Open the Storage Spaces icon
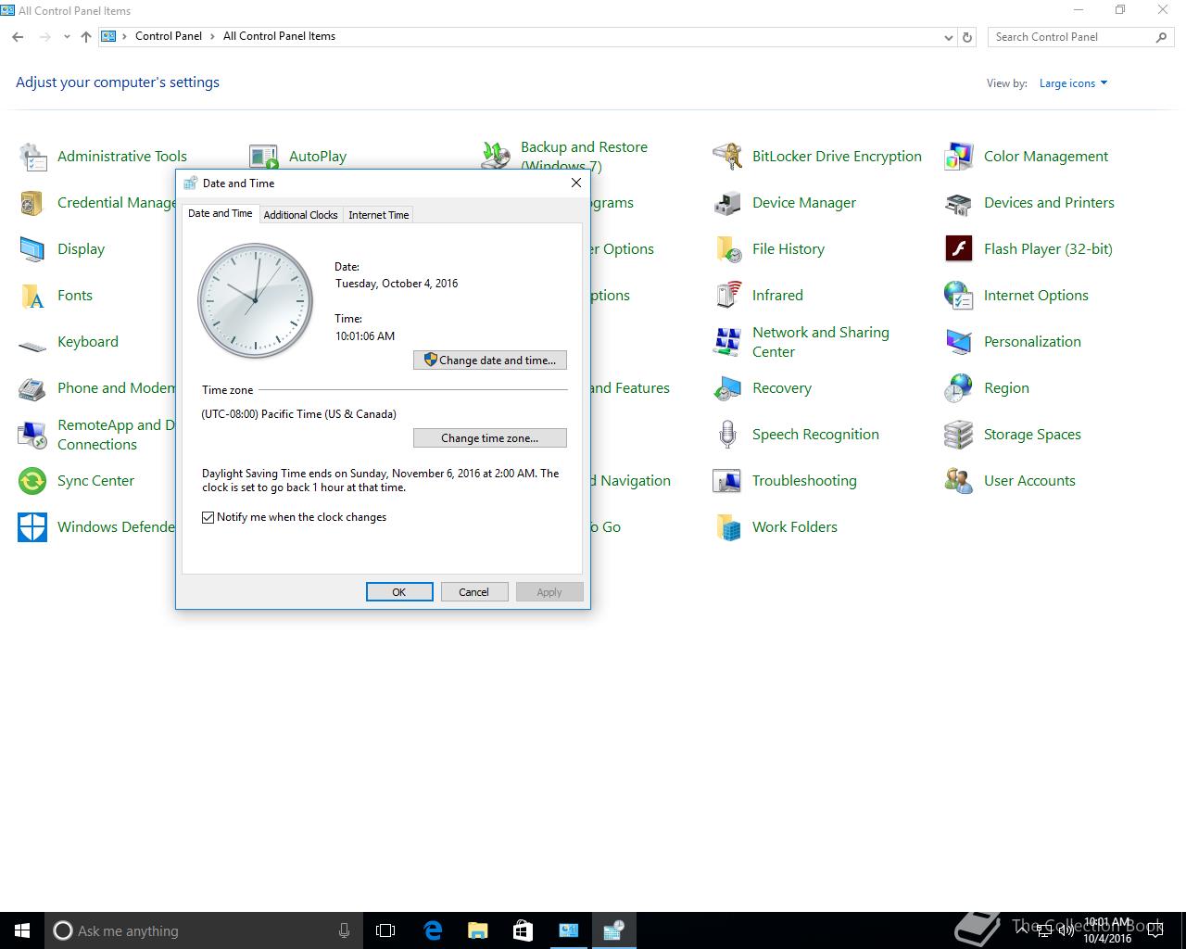1186x949 pixels. pyautogui.click(x=959, y=435)
